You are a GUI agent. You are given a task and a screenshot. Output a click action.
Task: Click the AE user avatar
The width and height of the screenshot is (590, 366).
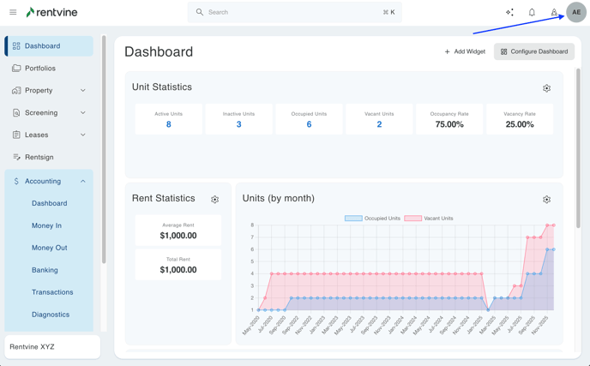tap(575, 13)
